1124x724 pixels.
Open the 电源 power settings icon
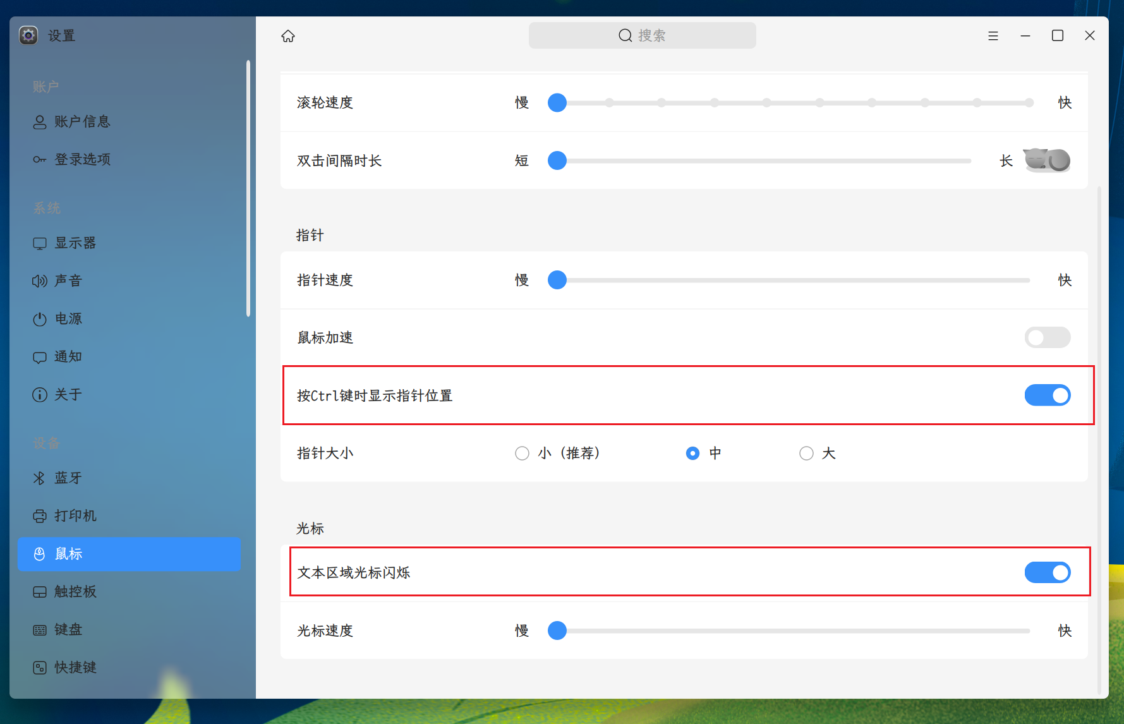click(40, 319)
